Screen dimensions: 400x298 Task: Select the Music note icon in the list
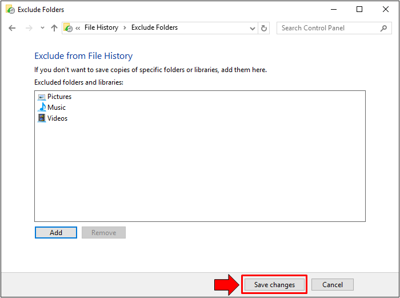[x=42, y=108]
